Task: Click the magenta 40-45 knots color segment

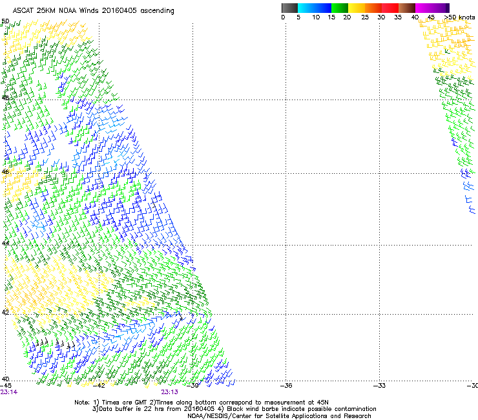Action: point(424,8)
